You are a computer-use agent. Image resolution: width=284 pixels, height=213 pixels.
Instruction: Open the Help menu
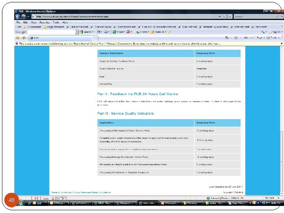tap(65, 22)
